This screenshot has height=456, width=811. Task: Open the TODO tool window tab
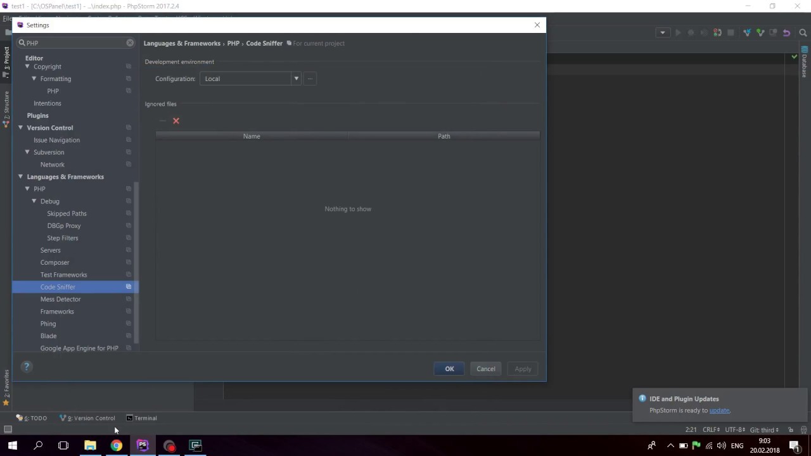tap(32, 418)
